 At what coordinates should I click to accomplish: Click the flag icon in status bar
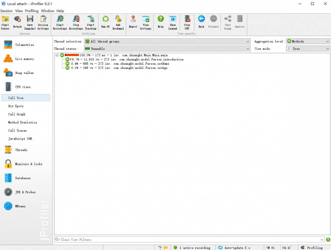pos(166,247)
